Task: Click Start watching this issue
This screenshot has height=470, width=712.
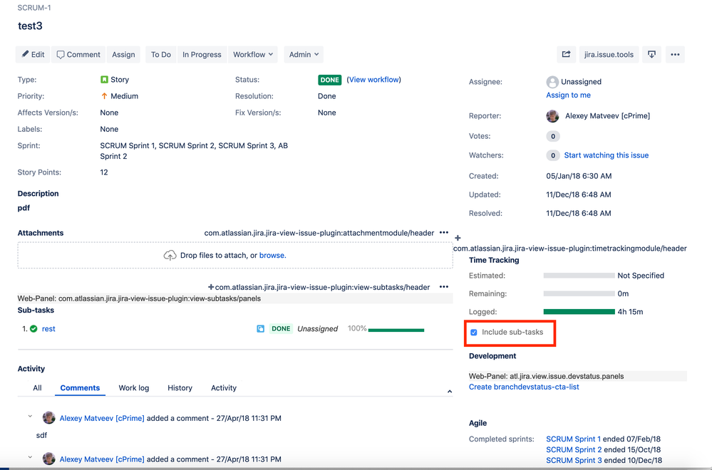Action: coord(607,155)
